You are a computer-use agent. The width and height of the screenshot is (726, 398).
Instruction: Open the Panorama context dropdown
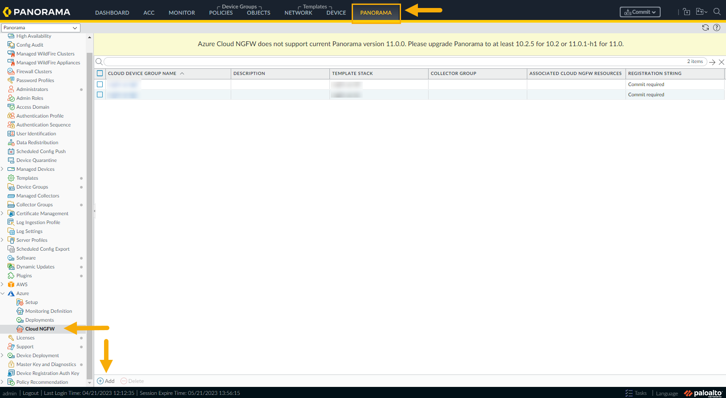point(41,28)
